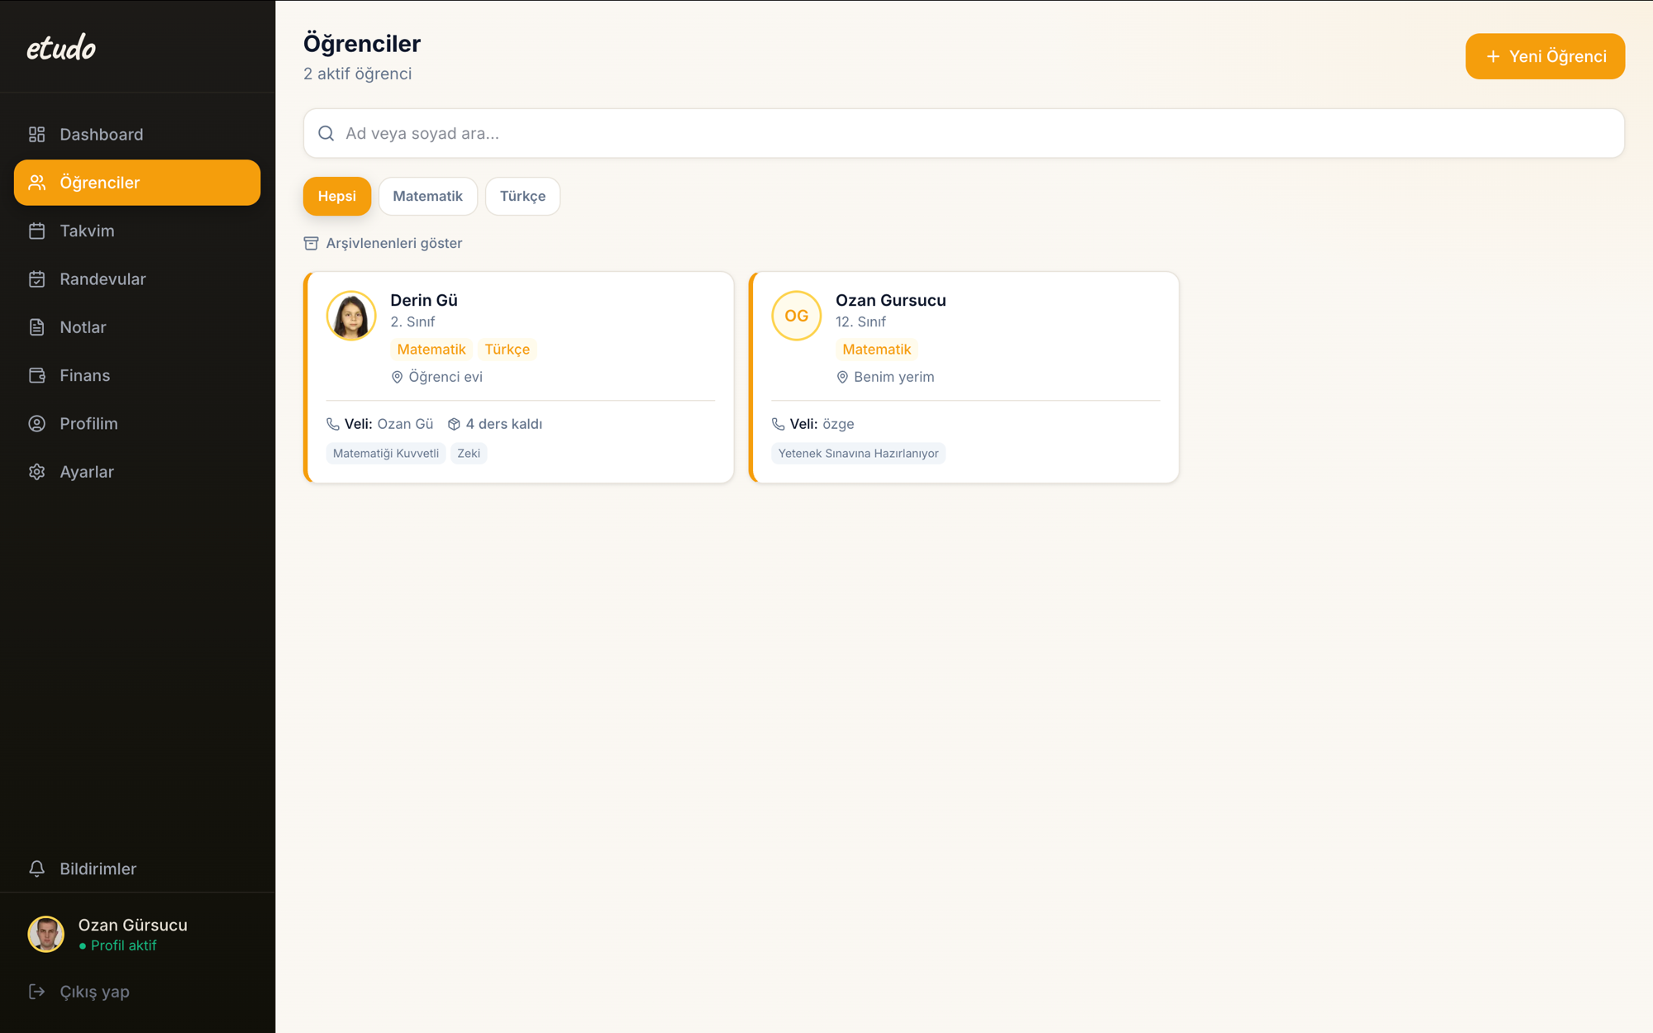Filter students by Matematik
The width and height of the screenshot is (1653, 1033).
(x=427, y=196)
